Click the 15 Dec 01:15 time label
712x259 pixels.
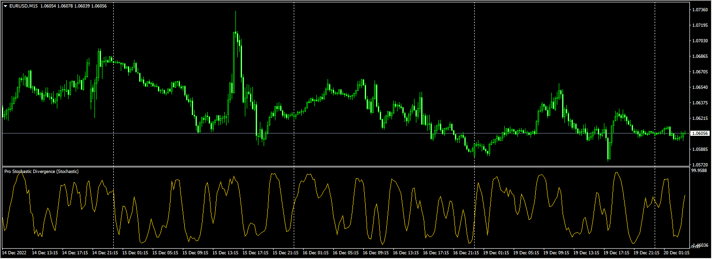(x=135, y=253)
